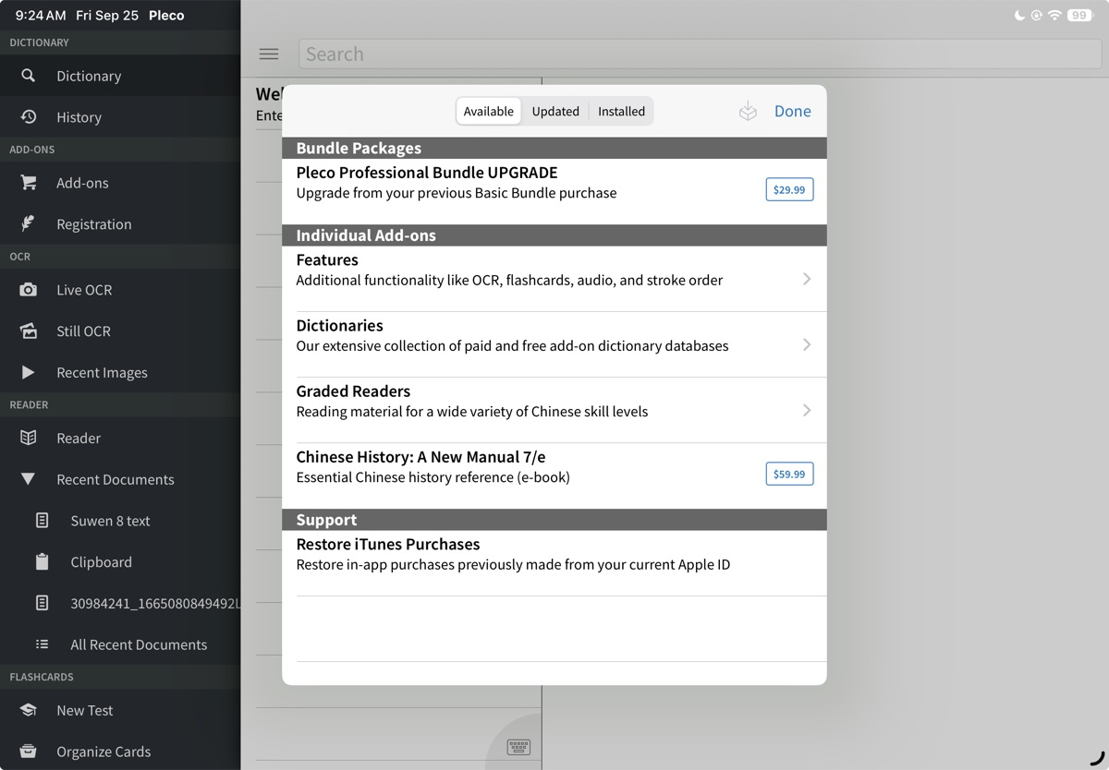Tap the battery indicator in status bar
This screenshot has width=1109, height=770.
[1080, 15]
